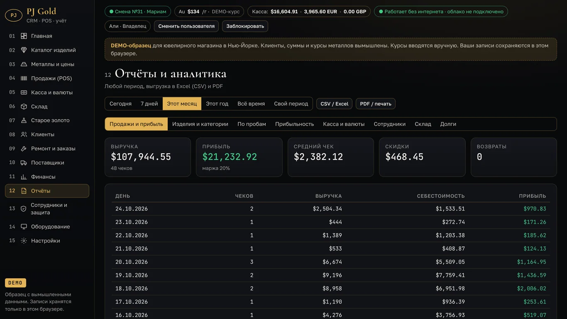Image resolution: width=567 pixels, height=319 pixels.
Task: Select the 7 дней period
Action: (149, 104)
